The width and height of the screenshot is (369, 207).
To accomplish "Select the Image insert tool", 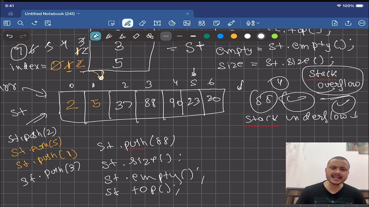I will click(x=187, y=23).
